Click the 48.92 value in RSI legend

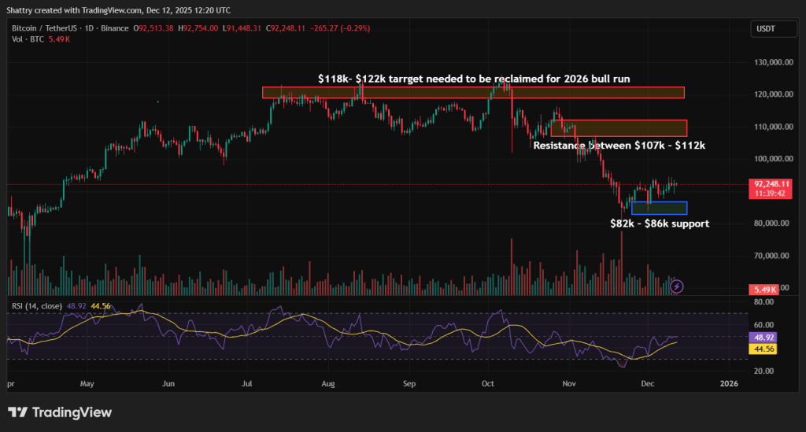[76, 306]
